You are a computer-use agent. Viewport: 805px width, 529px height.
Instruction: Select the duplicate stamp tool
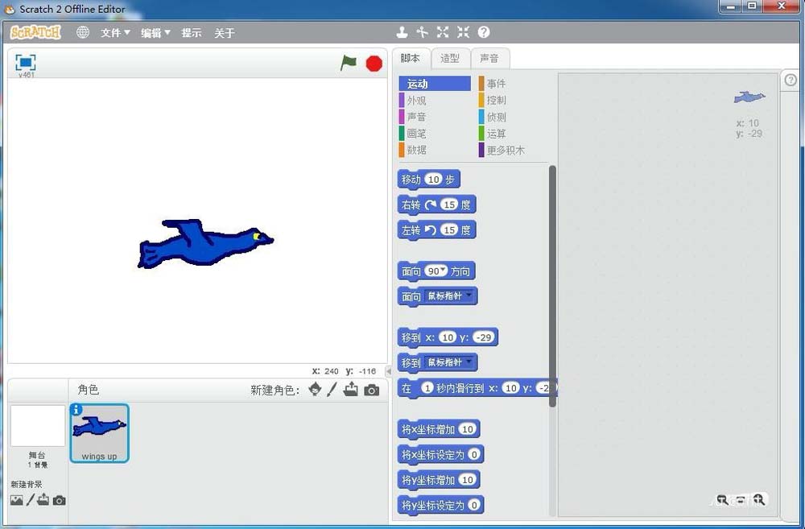tap(402, 32)
